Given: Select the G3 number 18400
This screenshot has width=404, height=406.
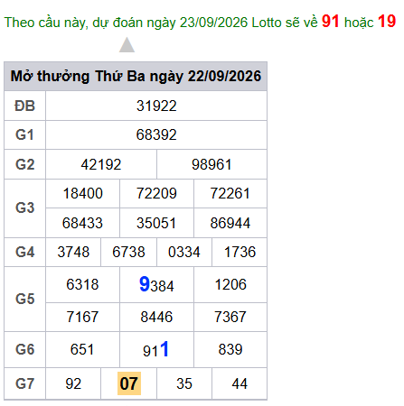Looking at the screenshot, I should (82, 193).
